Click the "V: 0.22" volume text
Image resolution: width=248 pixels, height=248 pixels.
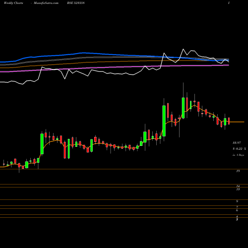coord(238,149)
